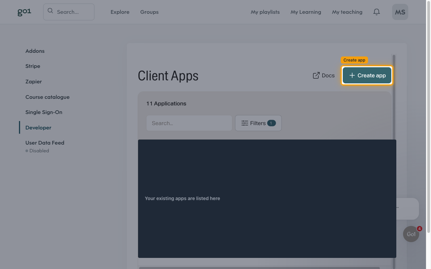Open the notifications bell
Viewport: 431px width, 269px height.
pos(376,12)
